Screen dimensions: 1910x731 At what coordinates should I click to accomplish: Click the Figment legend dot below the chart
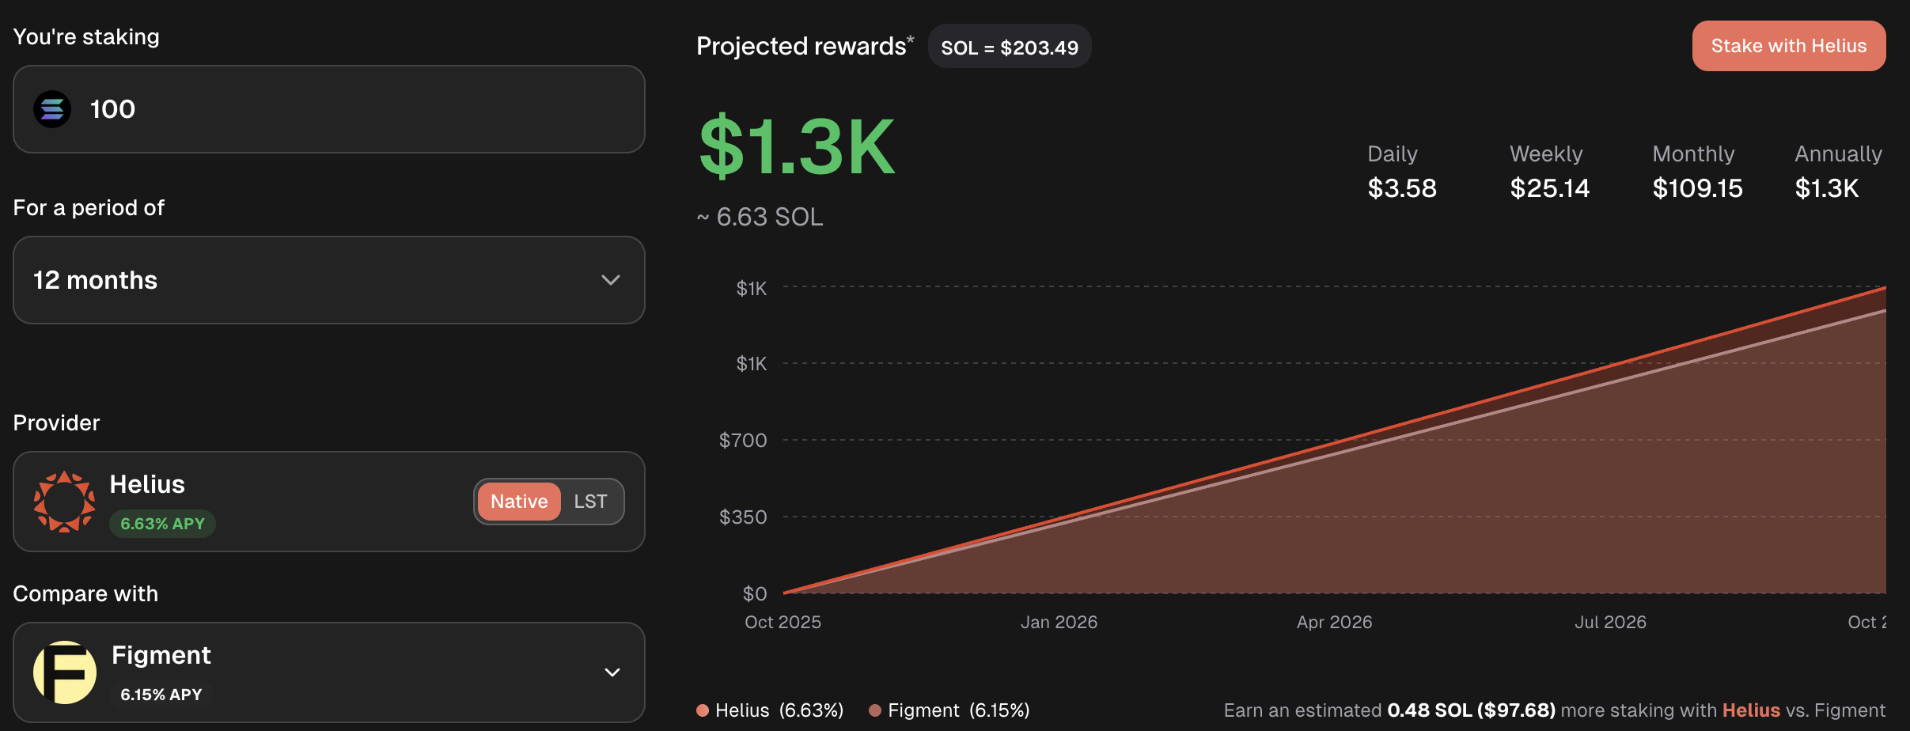click(874, 710)
